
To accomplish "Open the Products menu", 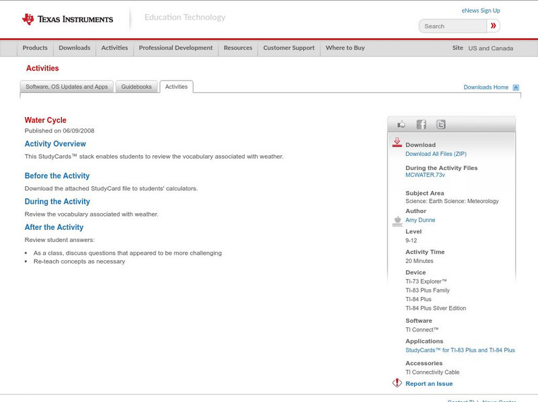I will [35, 48].
